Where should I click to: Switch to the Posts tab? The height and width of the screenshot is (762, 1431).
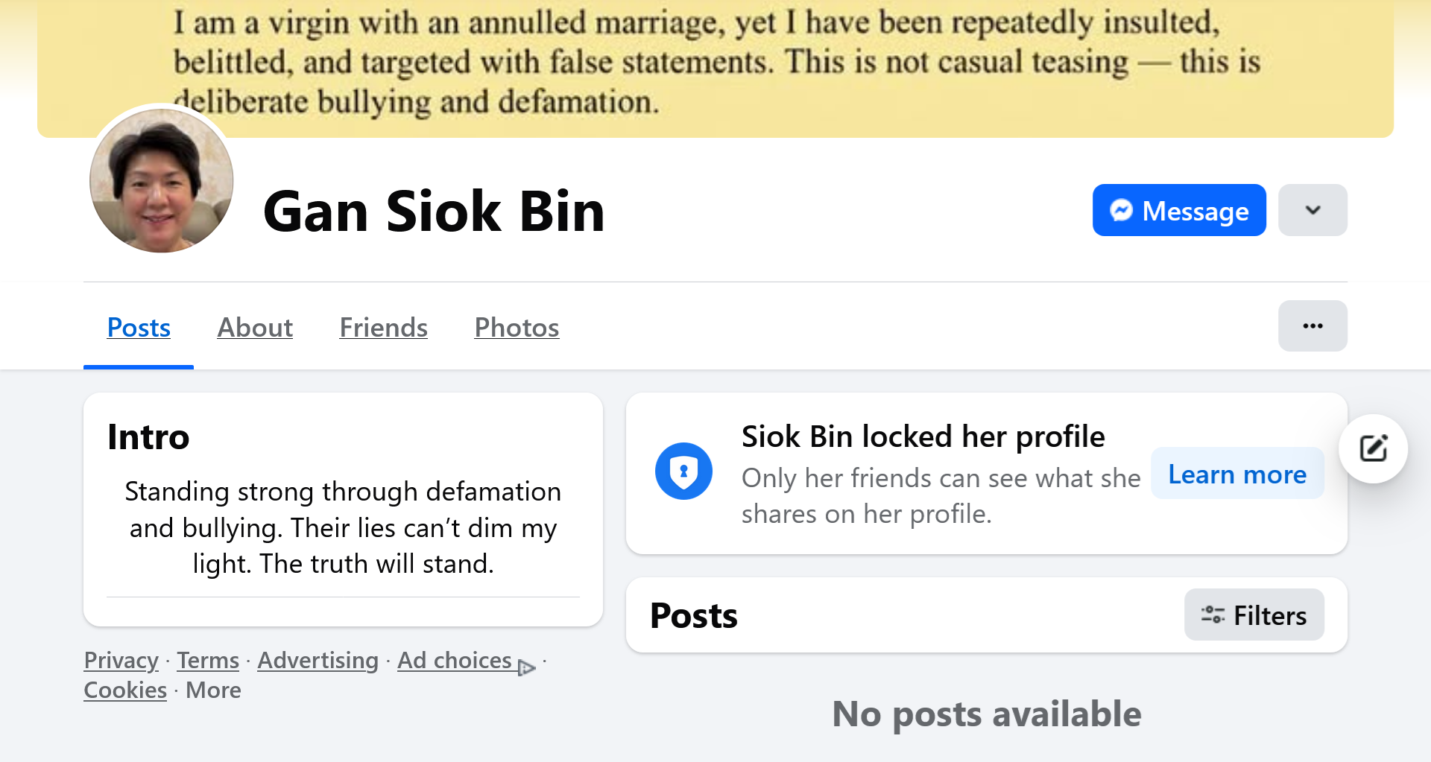click(x=139, y=328)
